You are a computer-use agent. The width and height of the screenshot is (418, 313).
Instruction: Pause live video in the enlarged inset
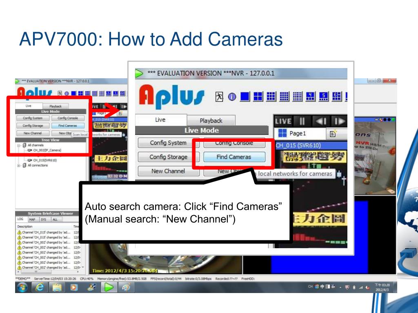point(302,121)
